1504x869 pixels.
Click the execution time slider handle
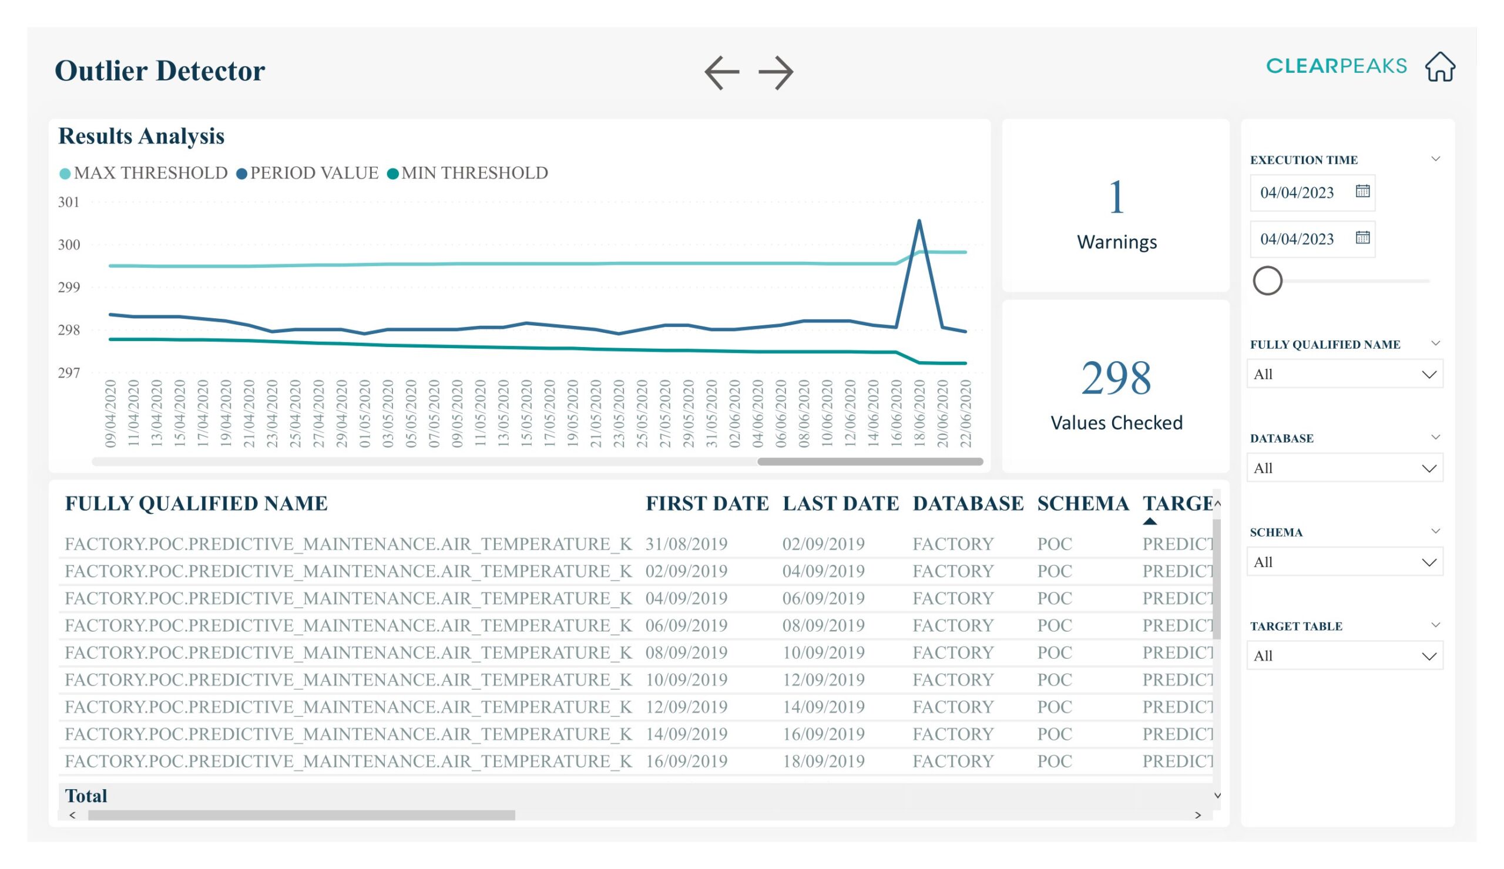point(1267,281)
